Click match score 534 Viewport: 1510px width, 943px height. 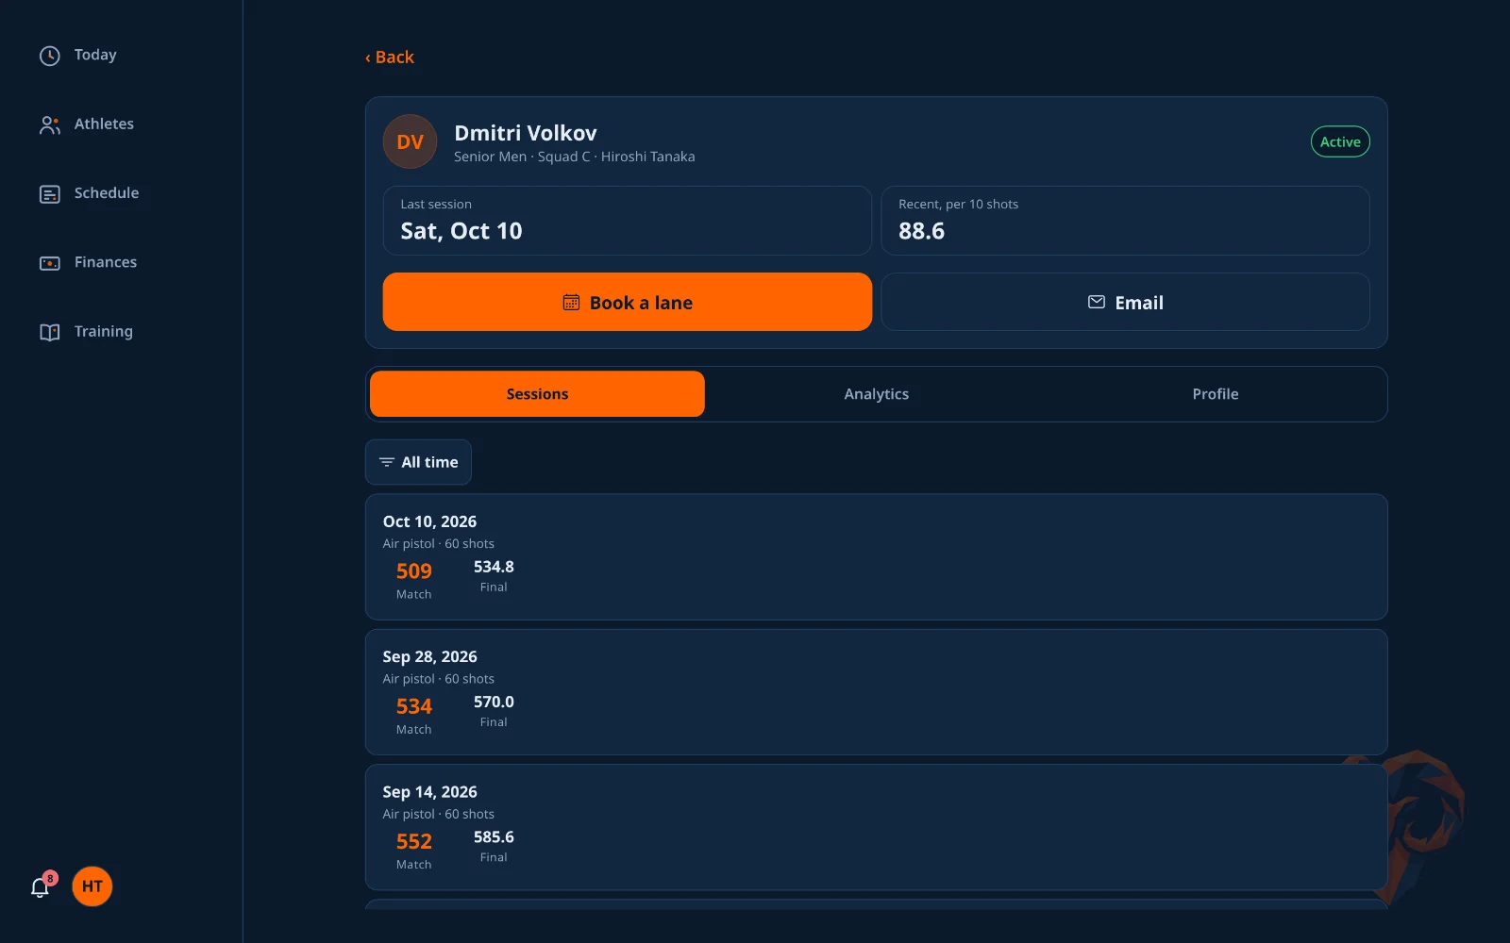[414, 706]
